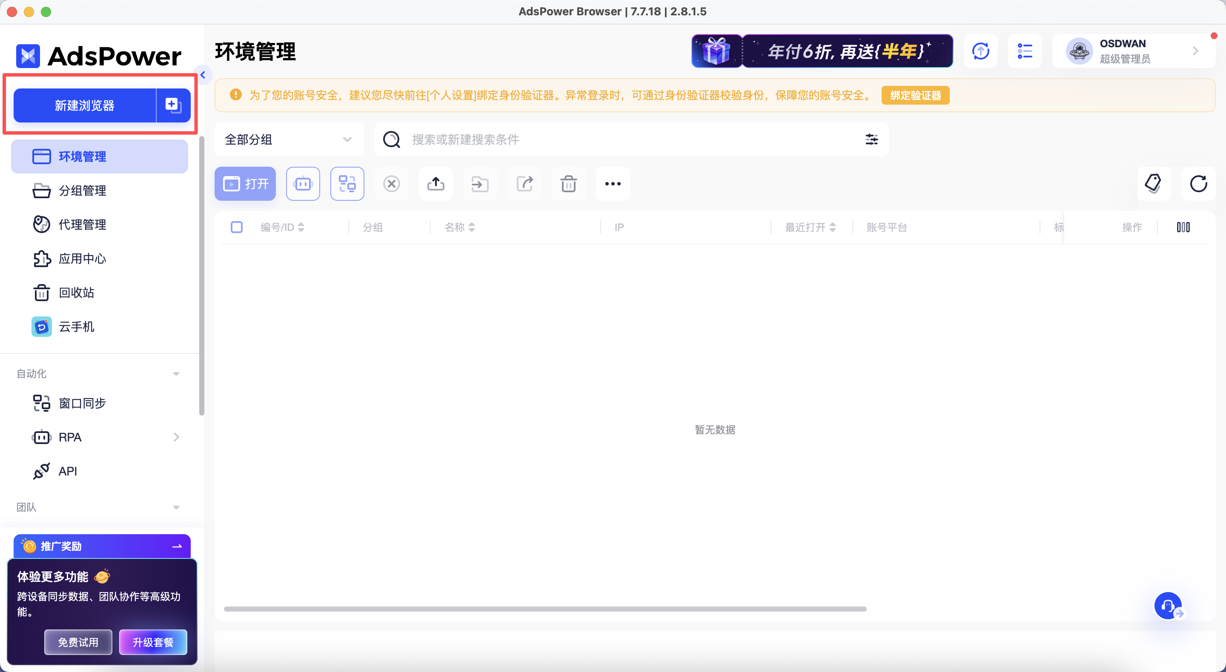The width and height of the screenshot is (1226, 672).
Task: Open 代理管理 in the sidebar
Action: 82,225
